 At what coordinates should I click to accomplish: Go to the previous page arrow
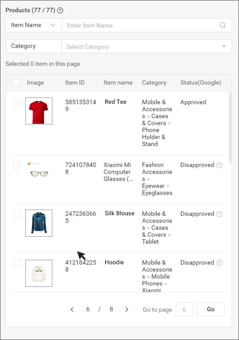pos(72,309)
